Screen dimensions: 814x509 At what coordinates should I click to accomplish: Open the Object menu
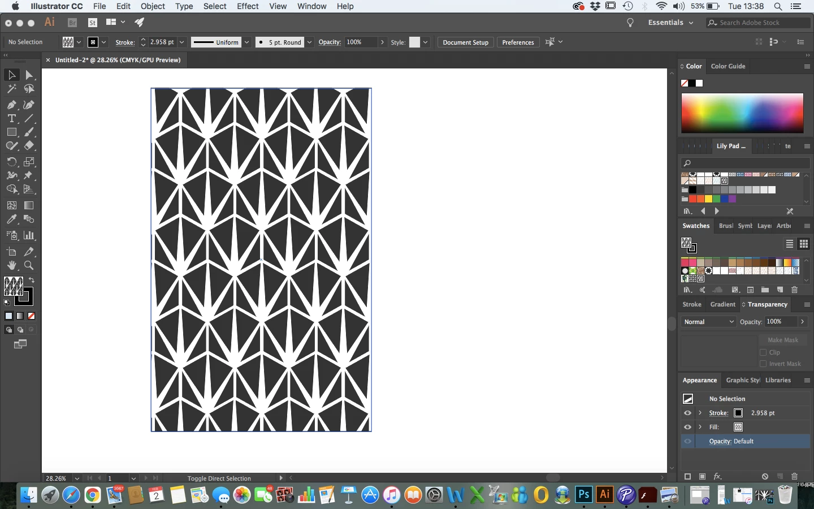(153, 6)
